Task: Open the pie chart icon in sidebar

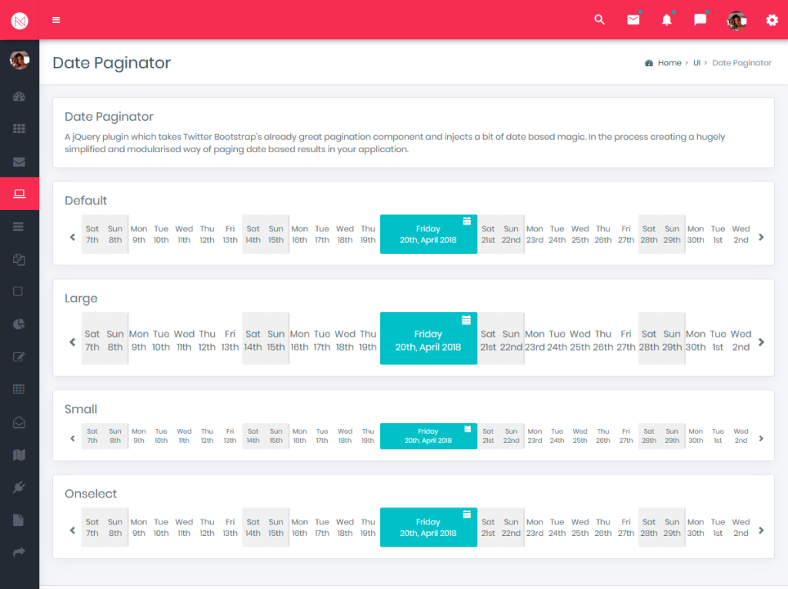Action: click(x=18, y=324)
